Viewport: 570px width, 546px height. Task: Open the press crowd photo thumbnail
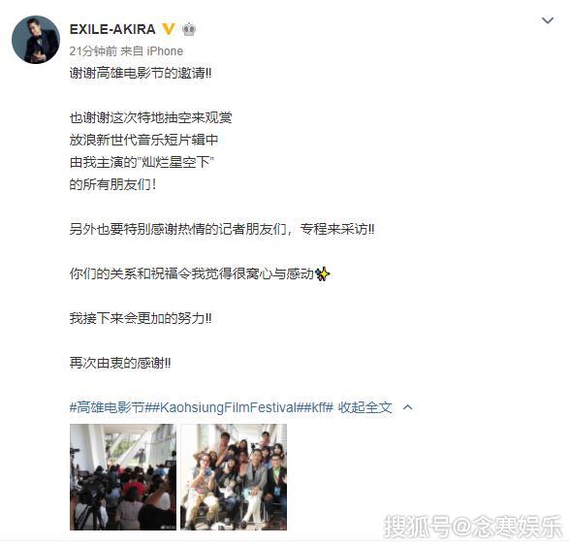(123, 477)
